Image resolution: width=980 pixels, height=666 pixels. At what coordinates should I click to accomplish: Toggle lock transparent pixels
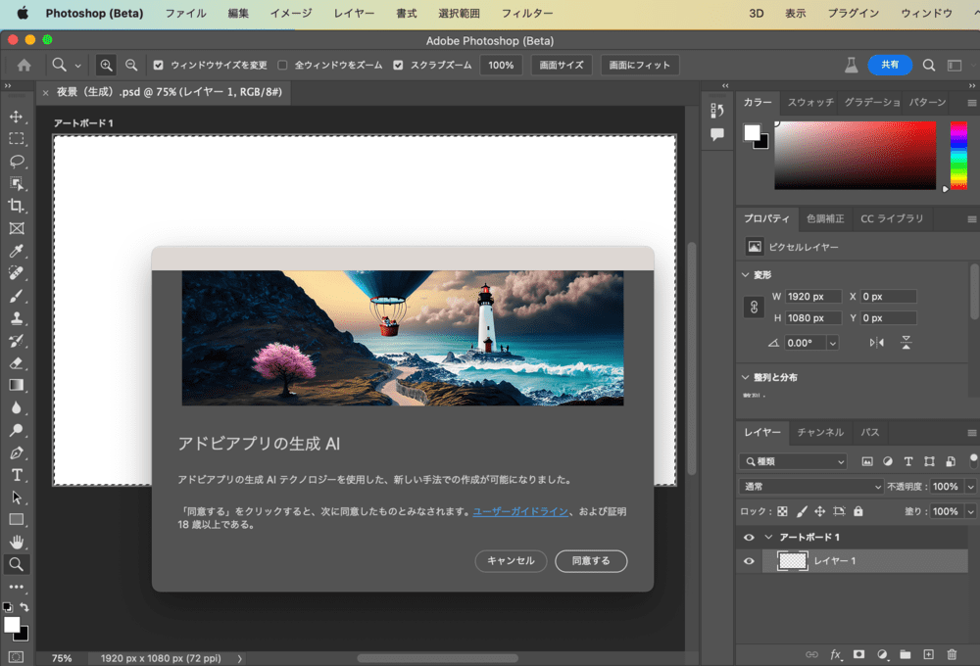pyautogui.click(x=782, y=511)
